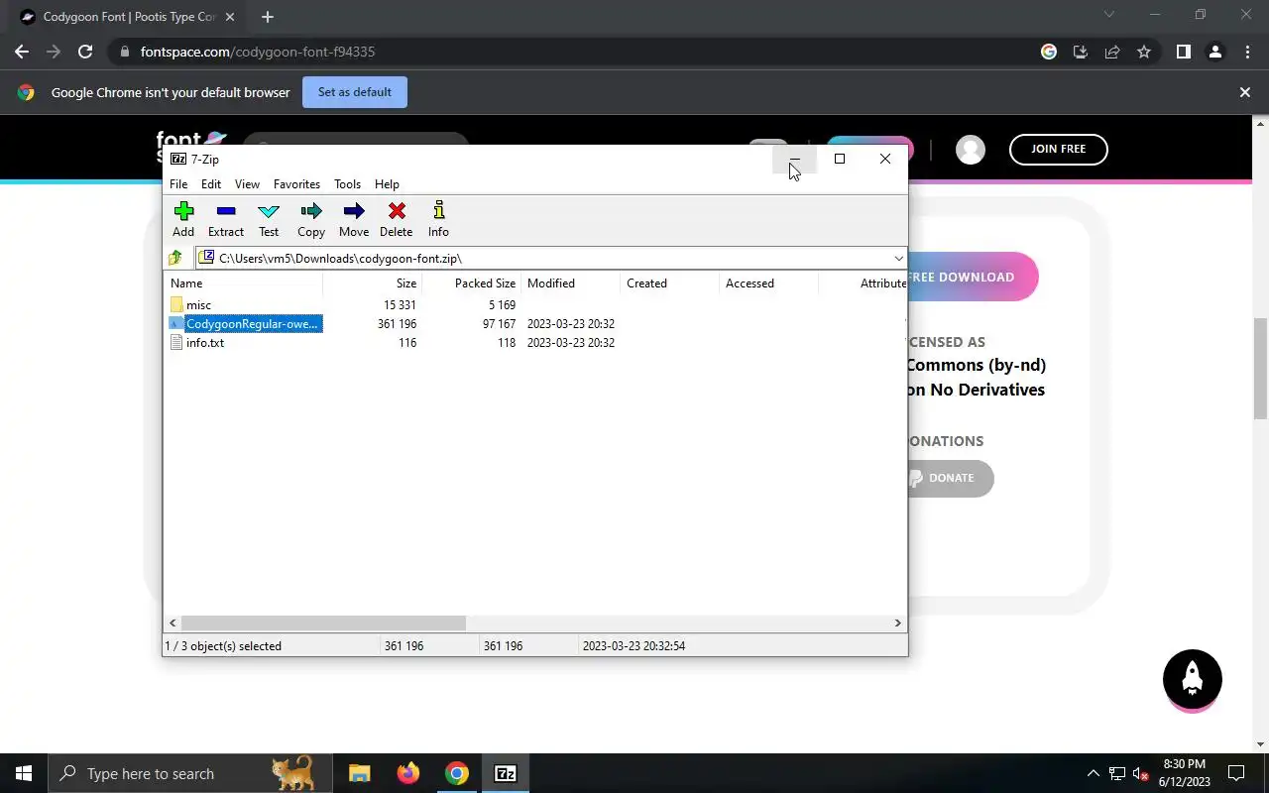Sort the file list by Name column

pyautogui.click(x=244, y=283)
